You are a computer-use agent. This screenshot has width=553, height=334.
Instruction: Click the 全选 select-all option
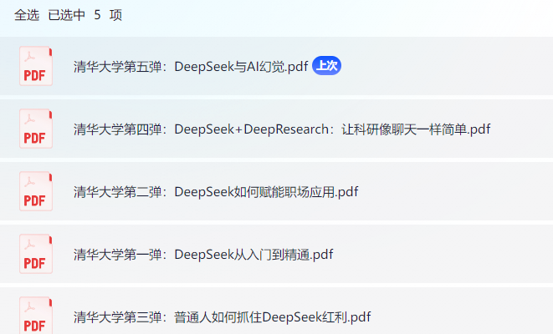27,15
